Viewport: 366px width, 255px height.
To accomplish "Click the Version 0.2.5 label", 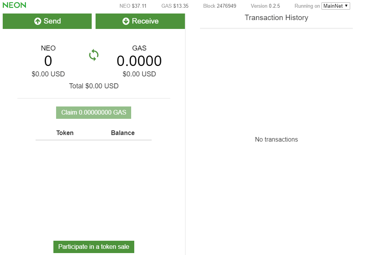I will [265, 6].
